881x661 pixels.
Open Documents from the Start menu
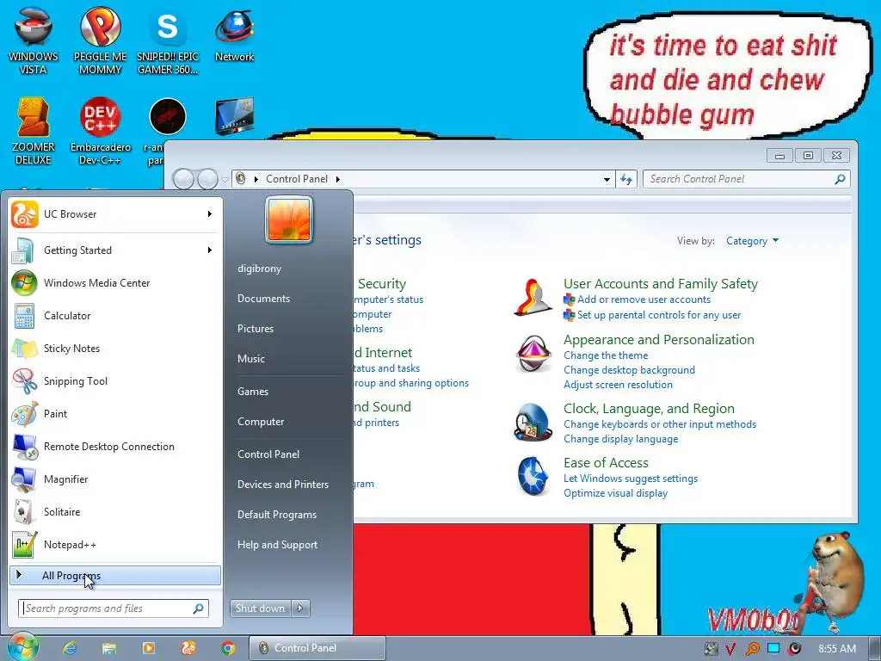point(263,299)
